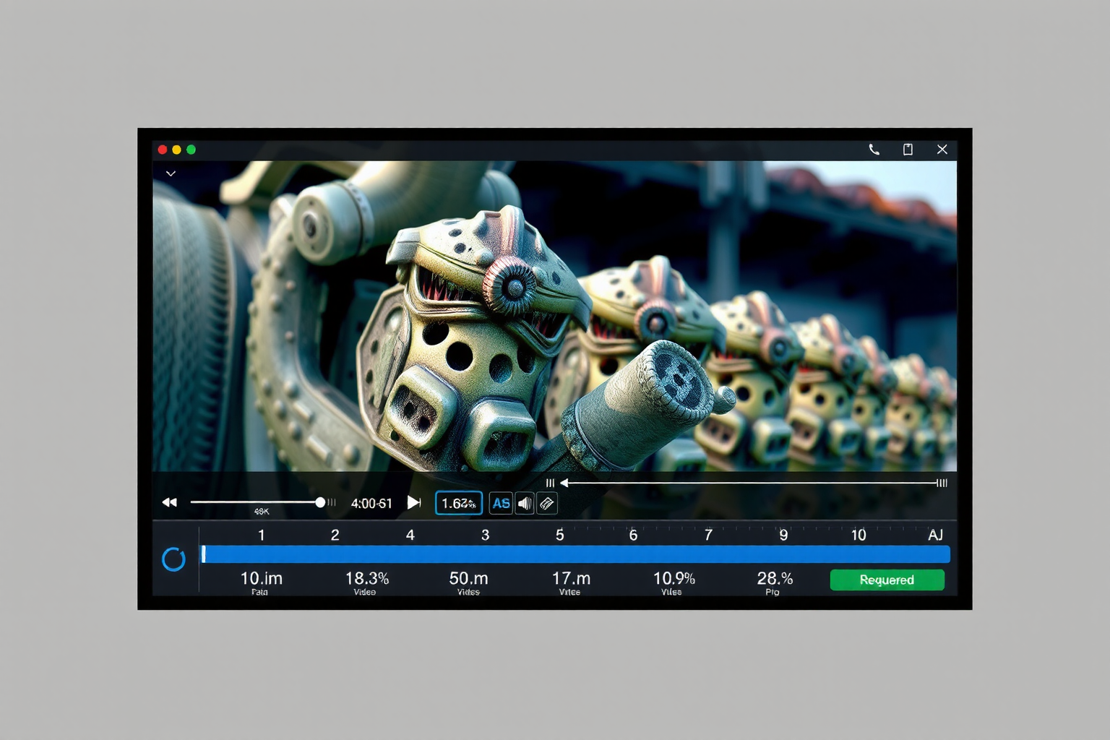Click the left-arrow handle on the upper trim line
Viewport: 1110px width, 740px height.
(564, 483)
